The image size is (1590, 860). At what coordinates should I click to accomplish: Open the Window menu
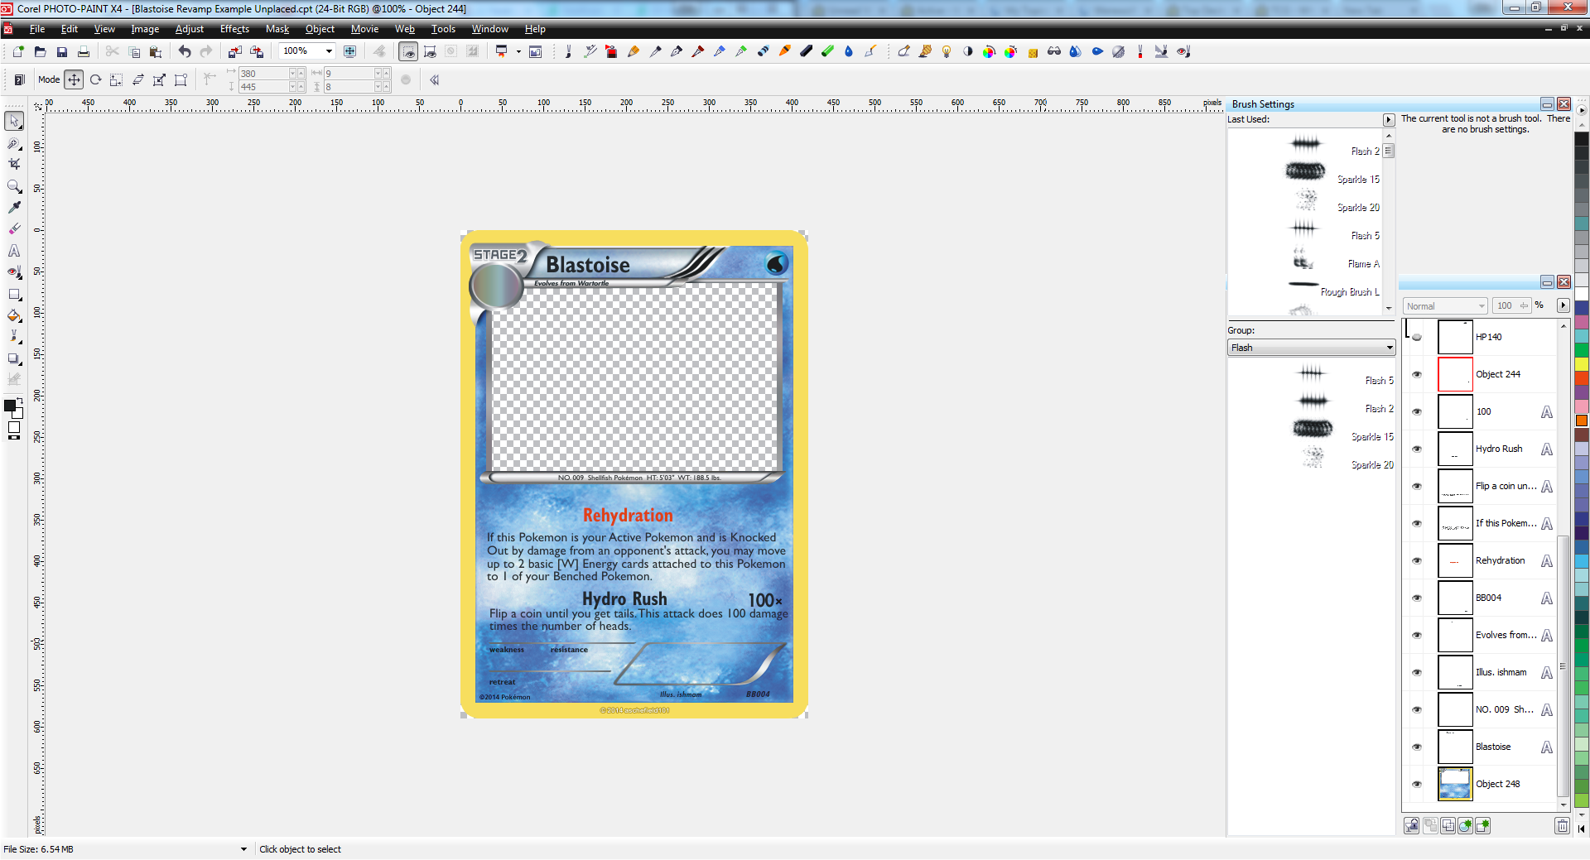(489, 29)
